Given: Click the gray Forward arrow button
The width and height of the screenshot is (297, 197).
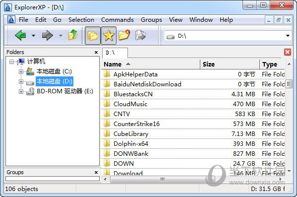Looking at the screenshot, I should pyautogui.click(x=48, y=35).
